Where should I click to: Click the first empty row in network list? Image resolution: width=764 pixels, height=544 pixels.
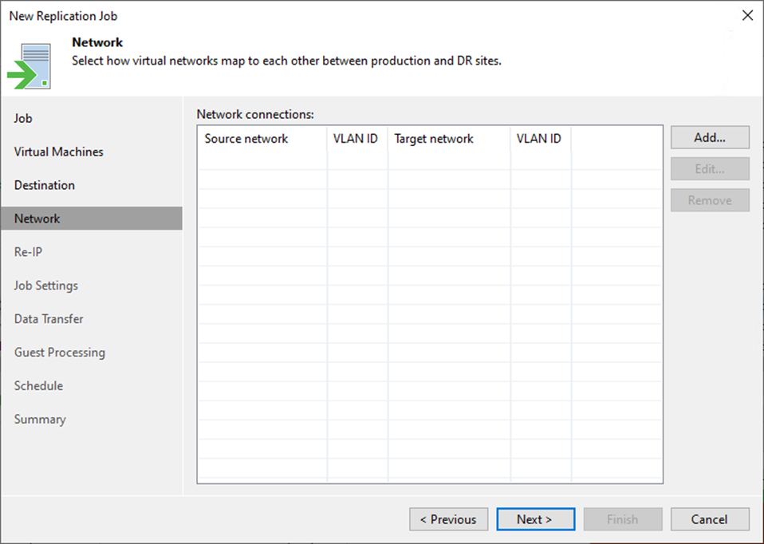point(429,160)
